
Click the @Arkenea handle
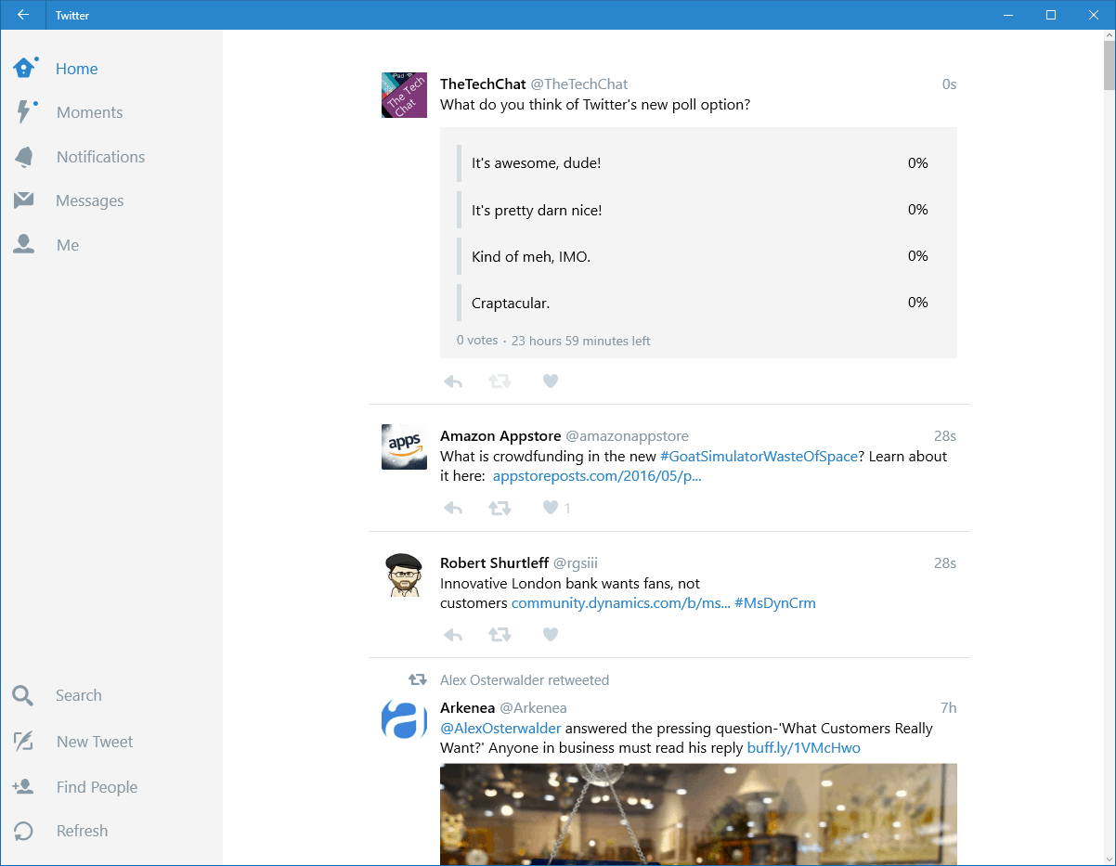tap(533, 708)
